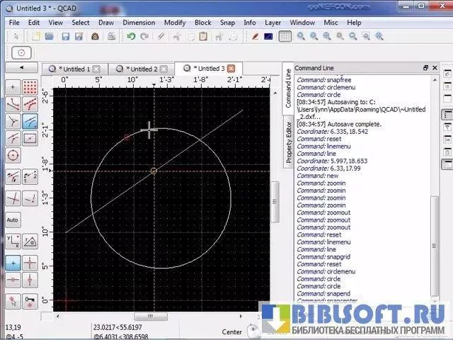
Task: Click the Save file icon
Action: point(65,36)
